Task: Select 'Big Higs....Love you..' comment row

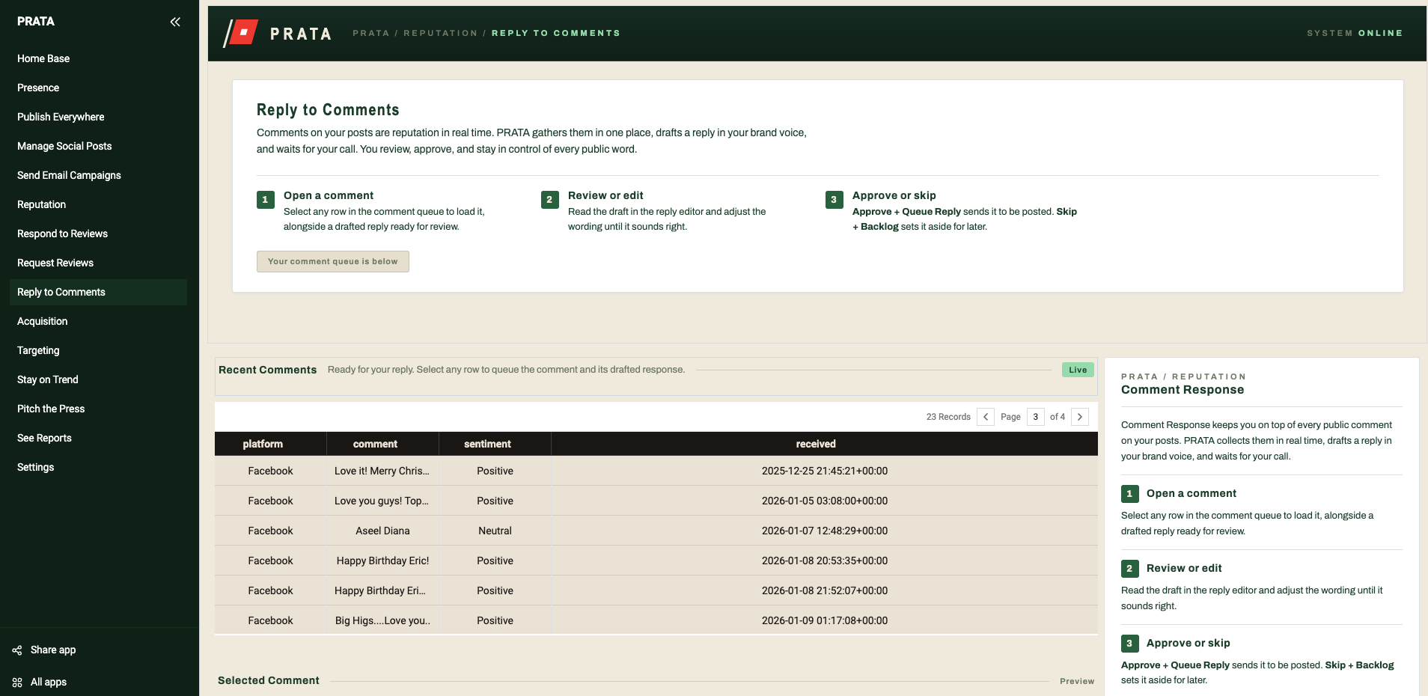Action: coord(656,620)
